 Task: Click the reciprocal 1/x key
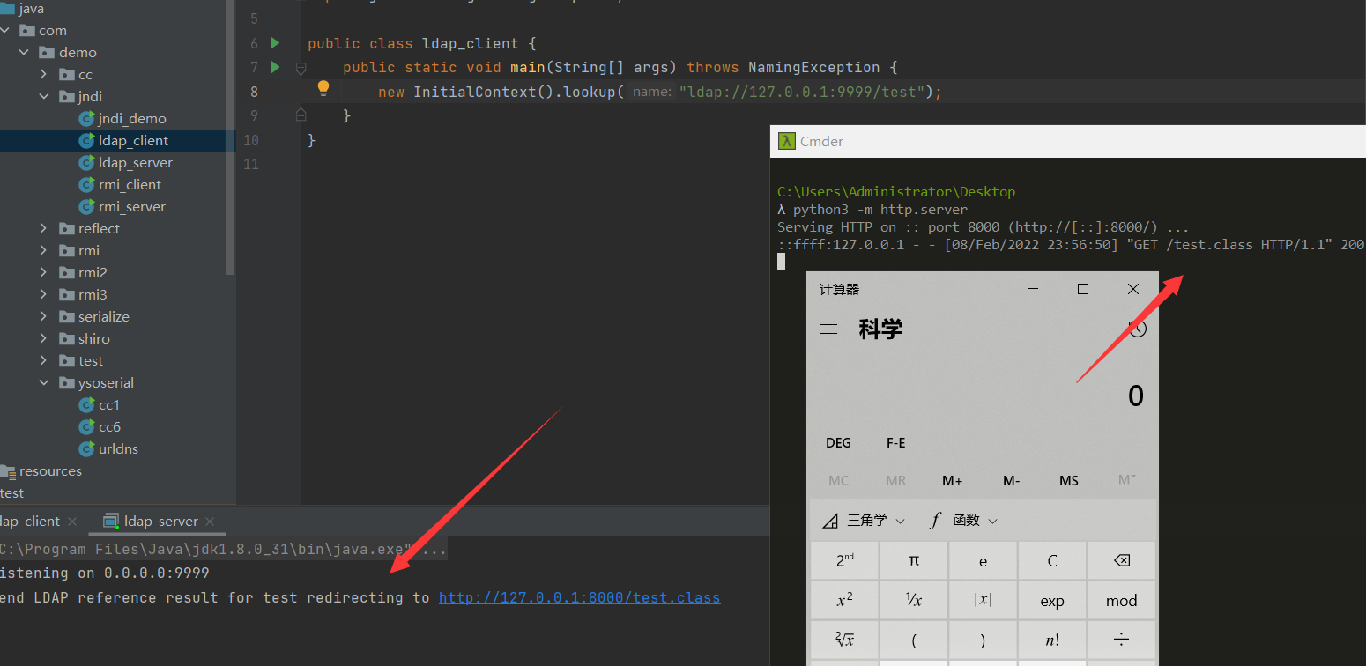click(914, 600)
